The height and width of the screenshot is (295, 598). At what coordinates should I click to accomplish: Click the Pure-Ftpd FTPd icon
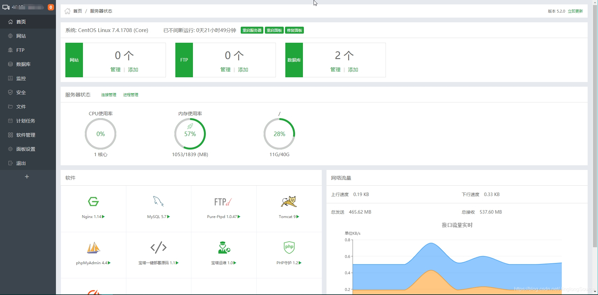coord(223,202)
